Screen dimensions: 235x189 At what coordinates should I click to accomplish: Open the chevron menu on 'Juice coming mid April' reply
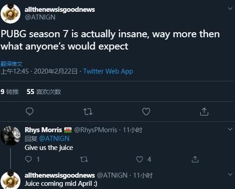coord(230,174)
